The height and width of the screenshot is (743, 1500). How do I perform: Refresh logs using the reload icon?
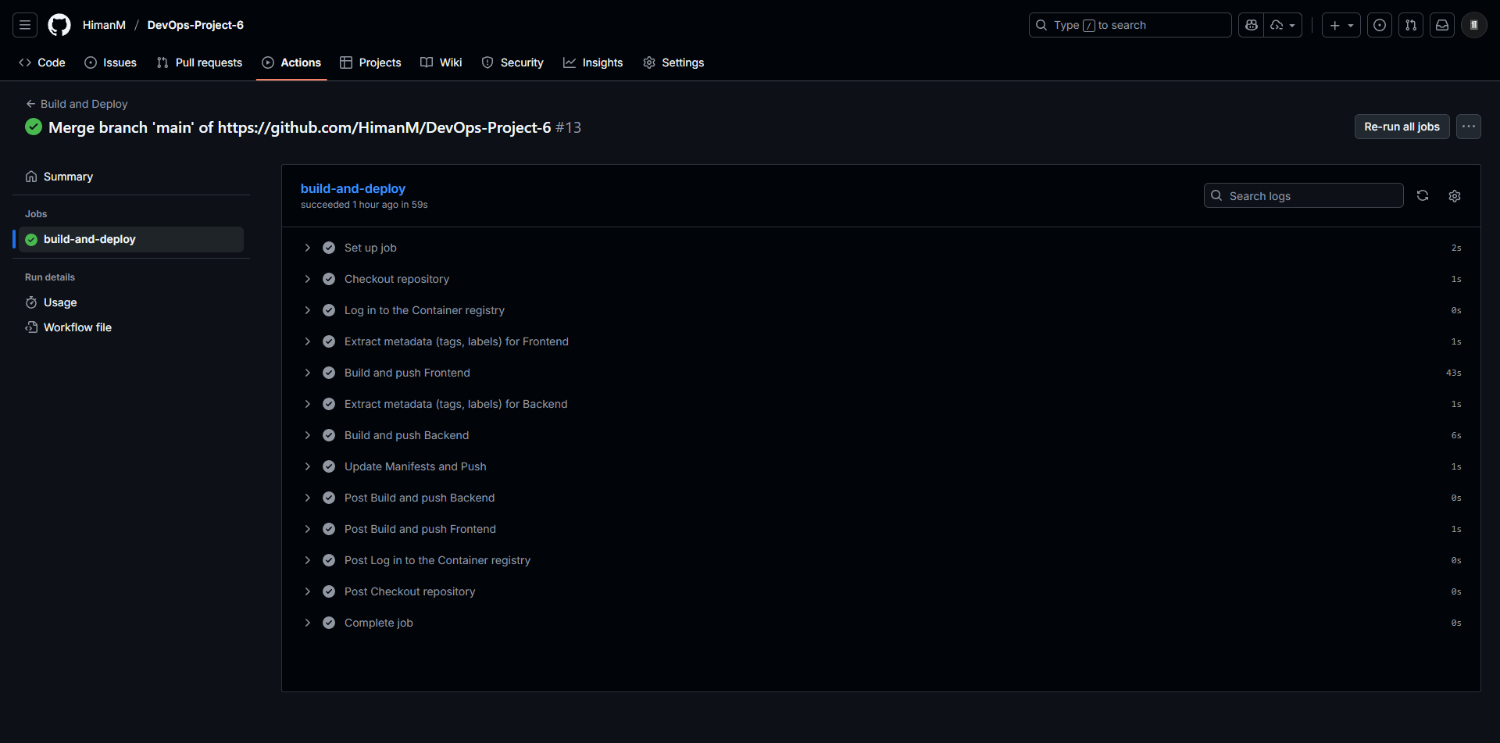pyautogui.click(x=1423, y=196)
